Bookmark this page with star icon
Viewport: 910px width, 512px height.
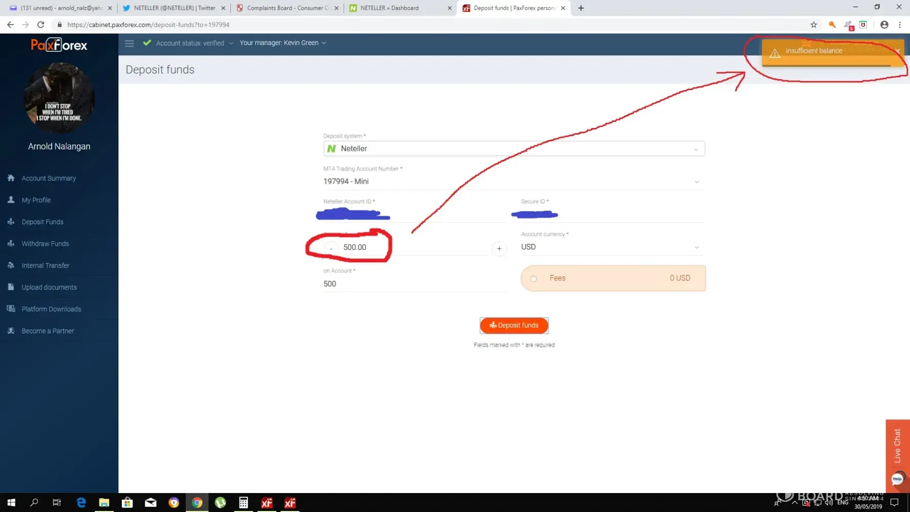(814, 25)
